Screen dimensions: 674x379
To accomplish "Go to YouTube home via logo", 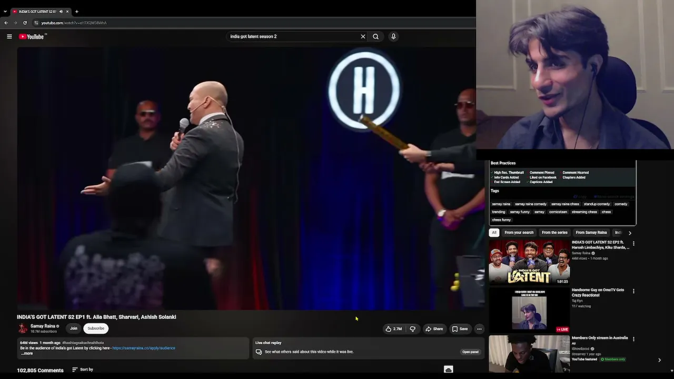I will [x=33, y=36].
